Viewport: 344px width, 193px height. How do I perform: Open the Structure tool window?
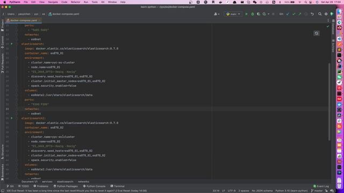[2, 152]
